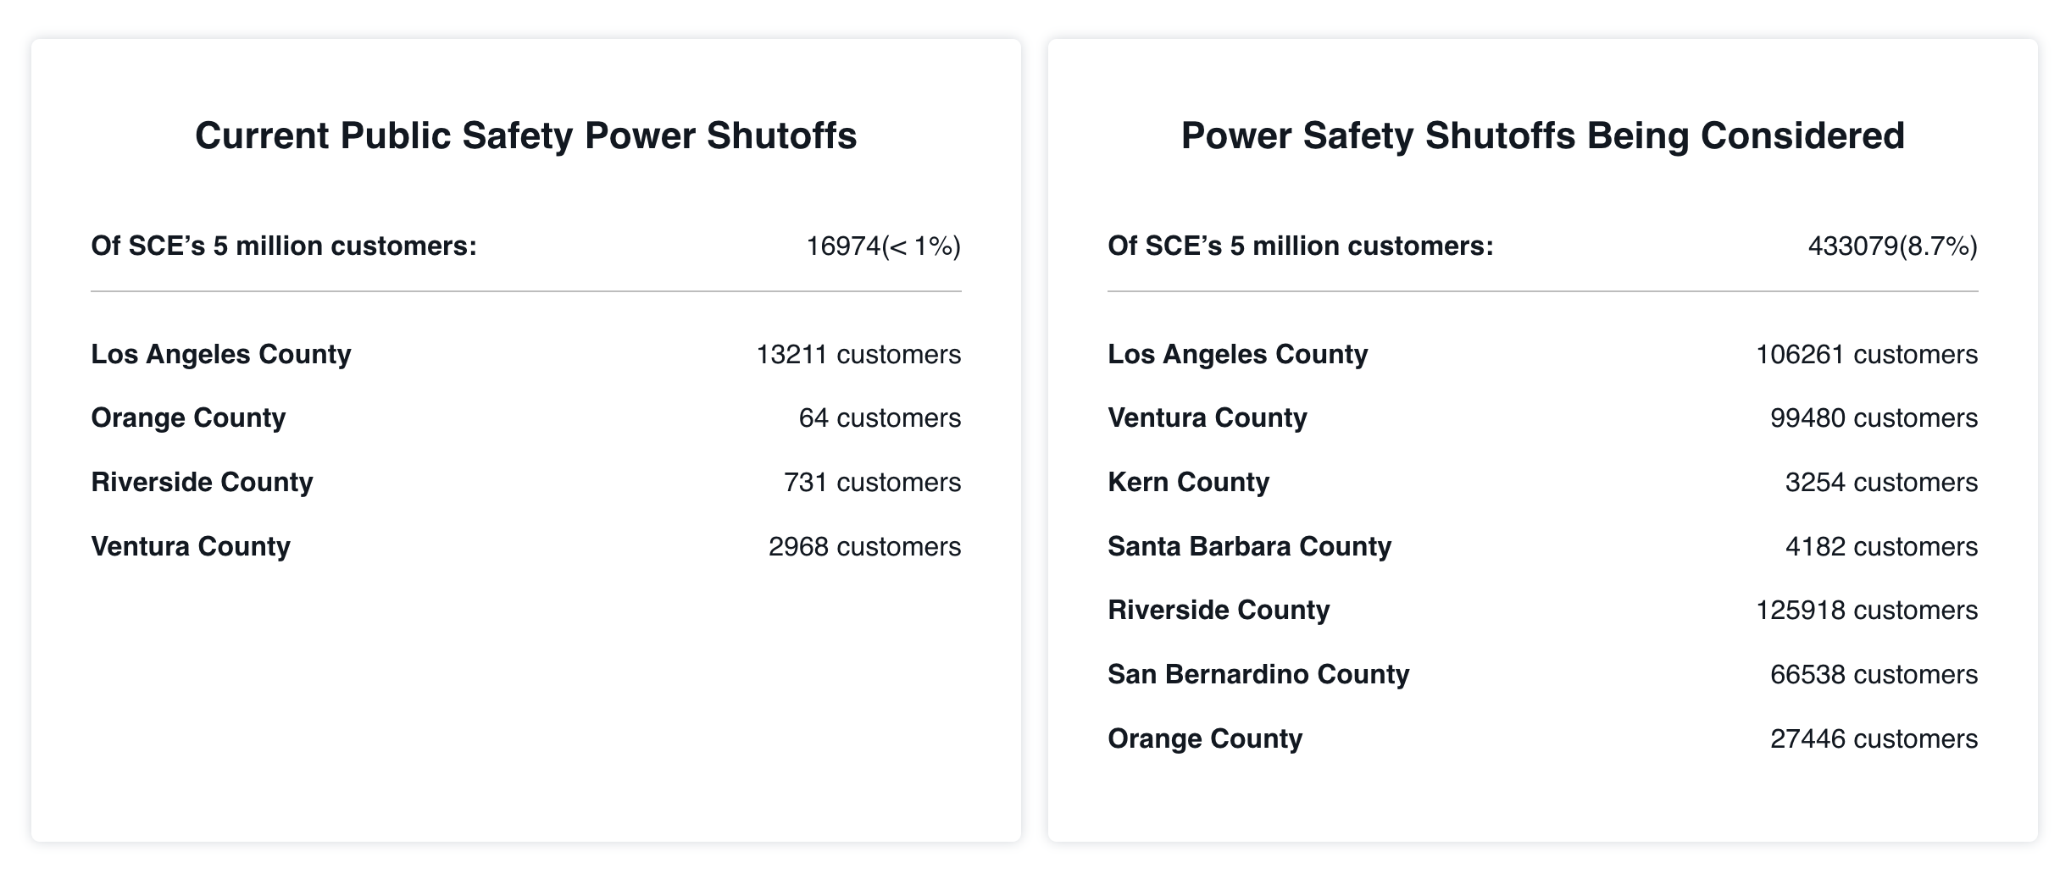Click the Current Public Safety Power Shutoffs heading
Screen dimensions: 2071x879
click(x=525, y=135)
